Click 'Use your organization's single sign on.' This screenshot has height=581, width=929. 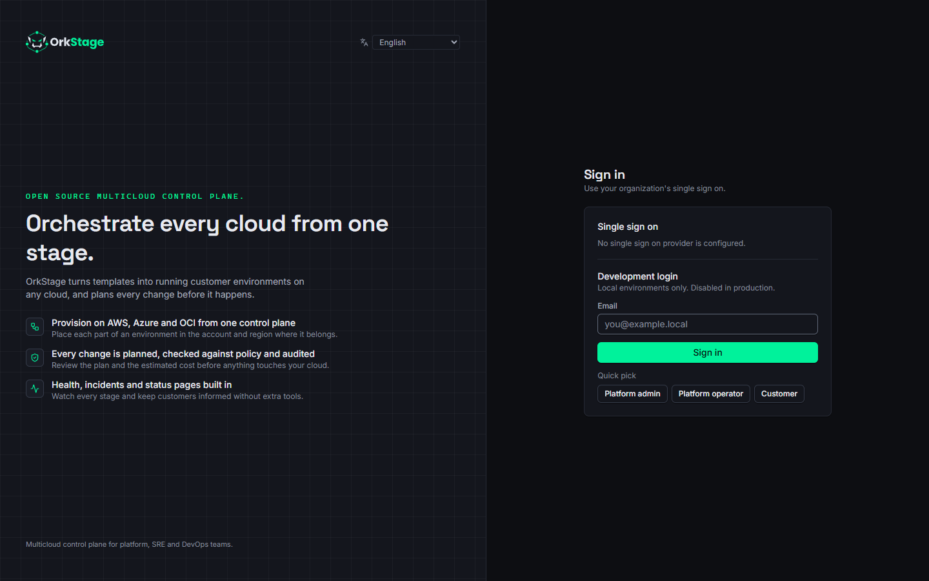[655, 189]
